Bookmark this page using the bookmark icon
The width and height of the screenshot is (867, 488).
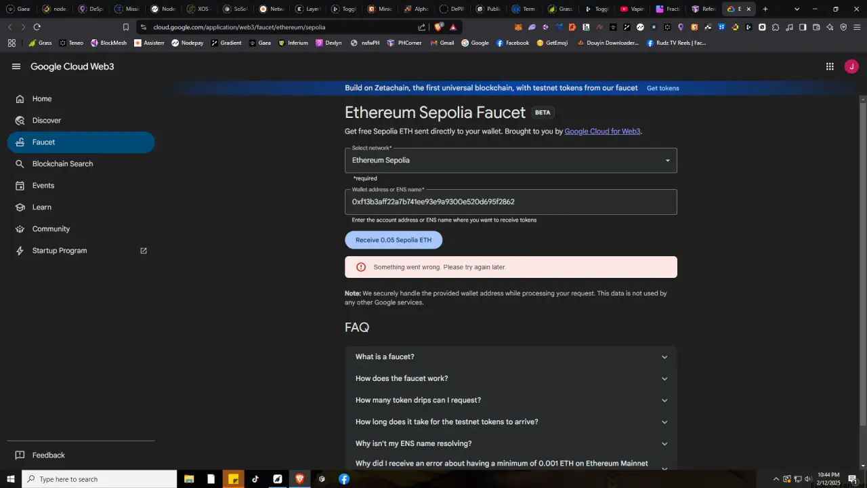[126, 27]
